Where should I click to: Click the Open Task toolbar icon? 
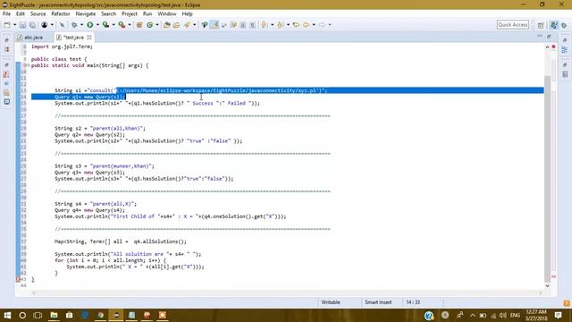point(177,25)
